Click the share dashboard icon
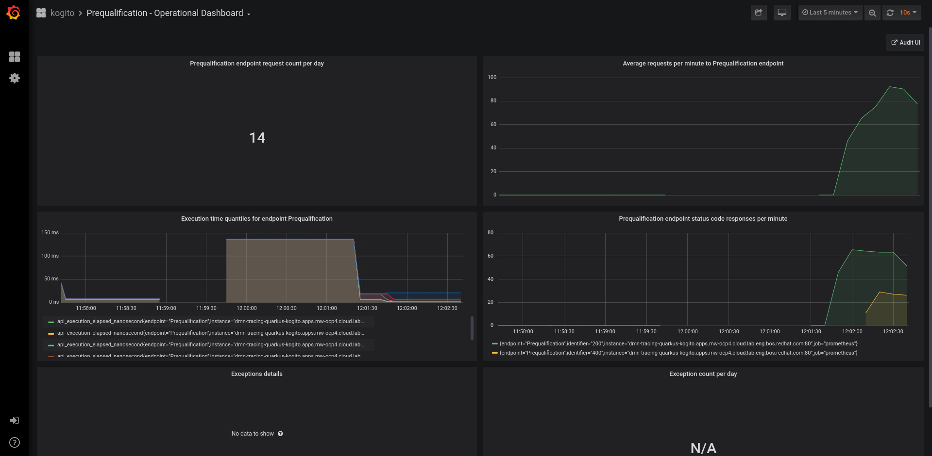 [758, 13]
